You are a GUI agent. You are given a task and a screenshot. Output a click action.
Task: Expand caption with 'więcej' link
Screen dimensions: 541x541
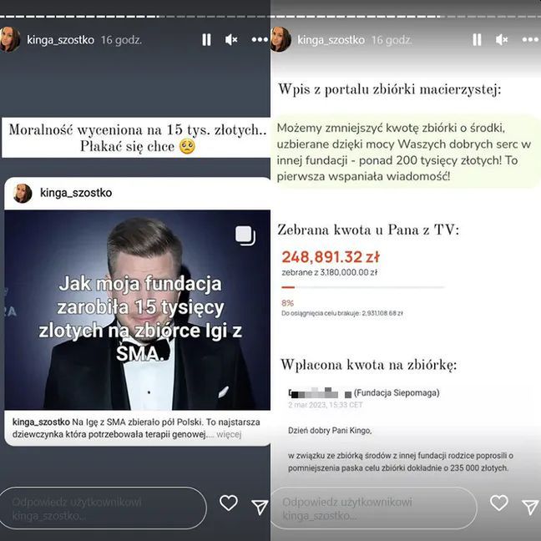pyautogui.click(x=229, y=434)
